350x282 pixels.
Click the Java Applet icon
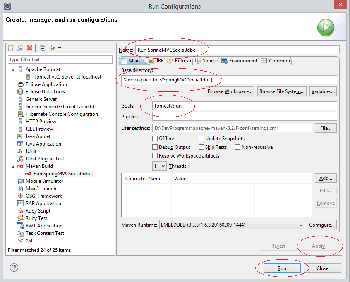(x=20, y=136)
